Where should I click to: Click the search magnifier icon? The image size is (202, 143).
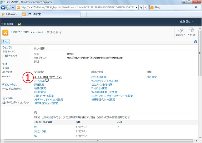pyautogui.click(x=196, y=7)
